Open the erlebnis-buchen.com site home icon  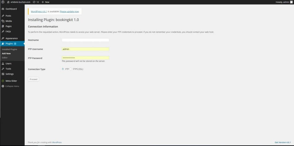point(8,2)
